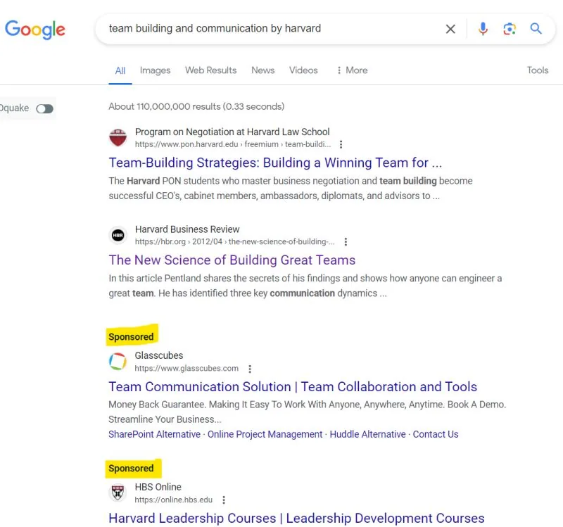Start voice search with microphone icon
The height and width of the screenshot is (527, 563).
tap(483, 29)
